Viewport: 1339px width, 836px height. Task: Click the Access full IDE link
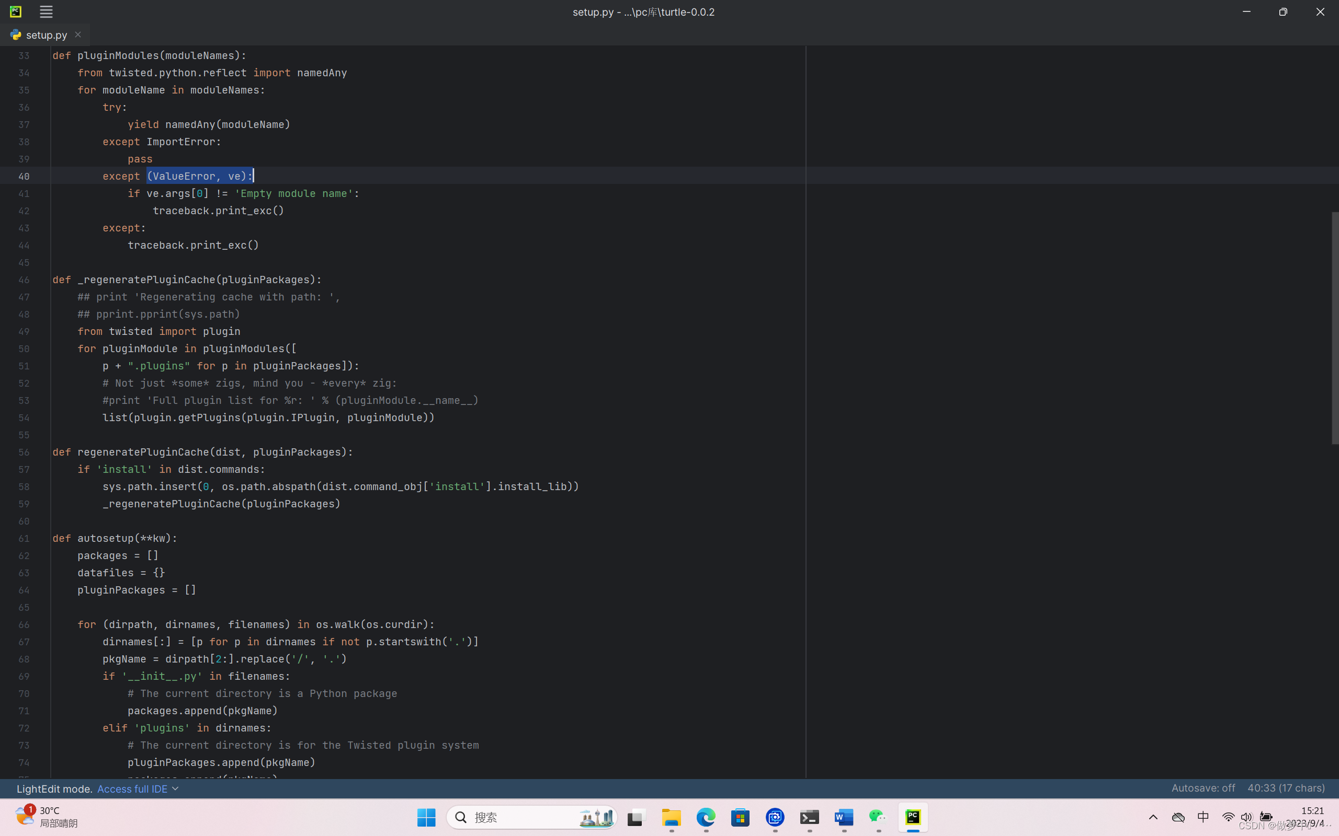tap(132, 788)
